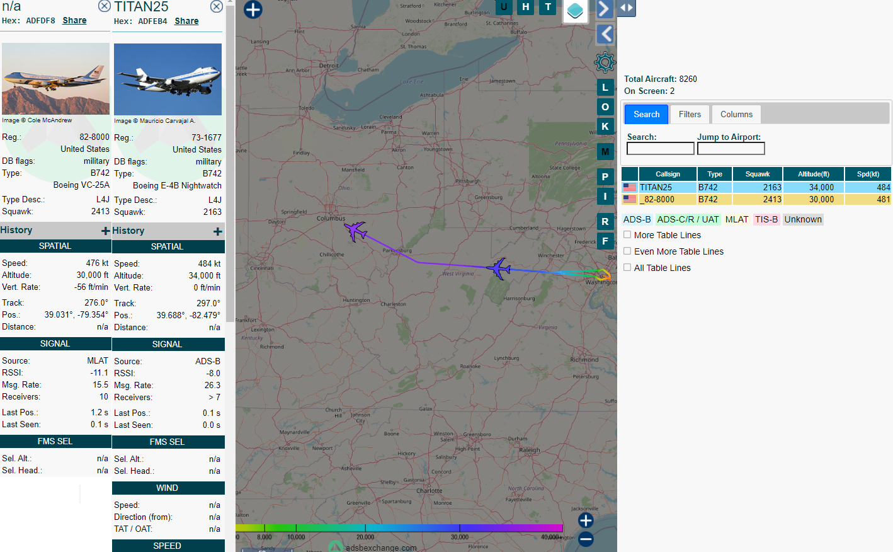Expand History in the n/a panel
The width and height of the screenshot is (893, 552).
[106, 231]
